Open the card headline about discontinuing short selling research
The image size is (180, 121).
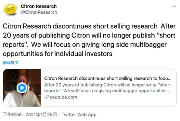[108, 78]
